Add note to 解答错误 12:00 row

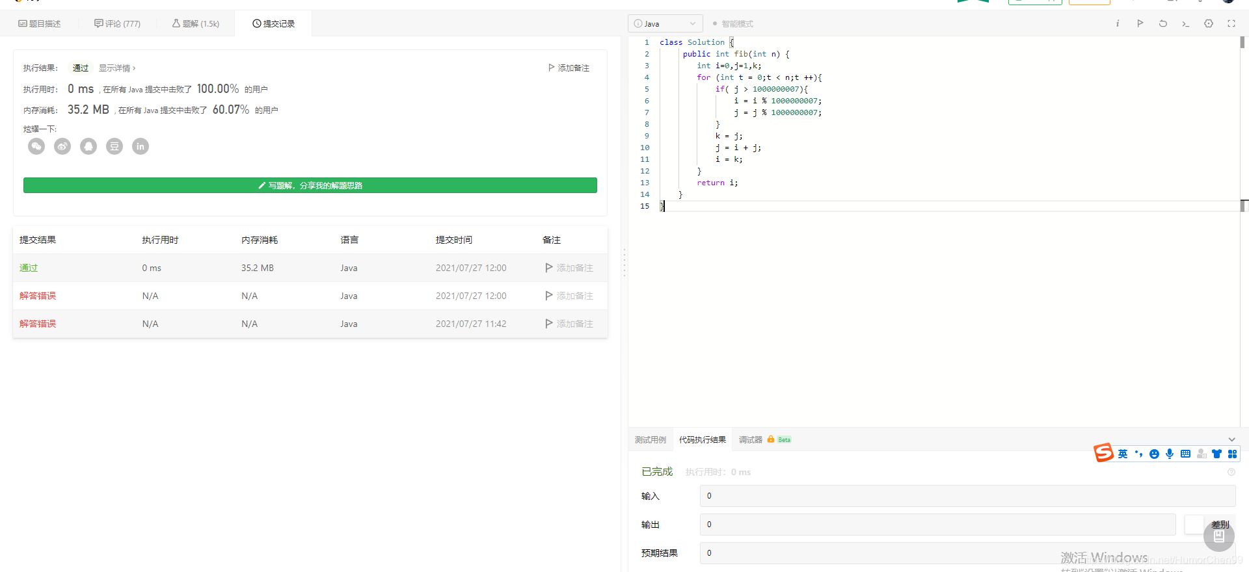click(x=569, y=296)
